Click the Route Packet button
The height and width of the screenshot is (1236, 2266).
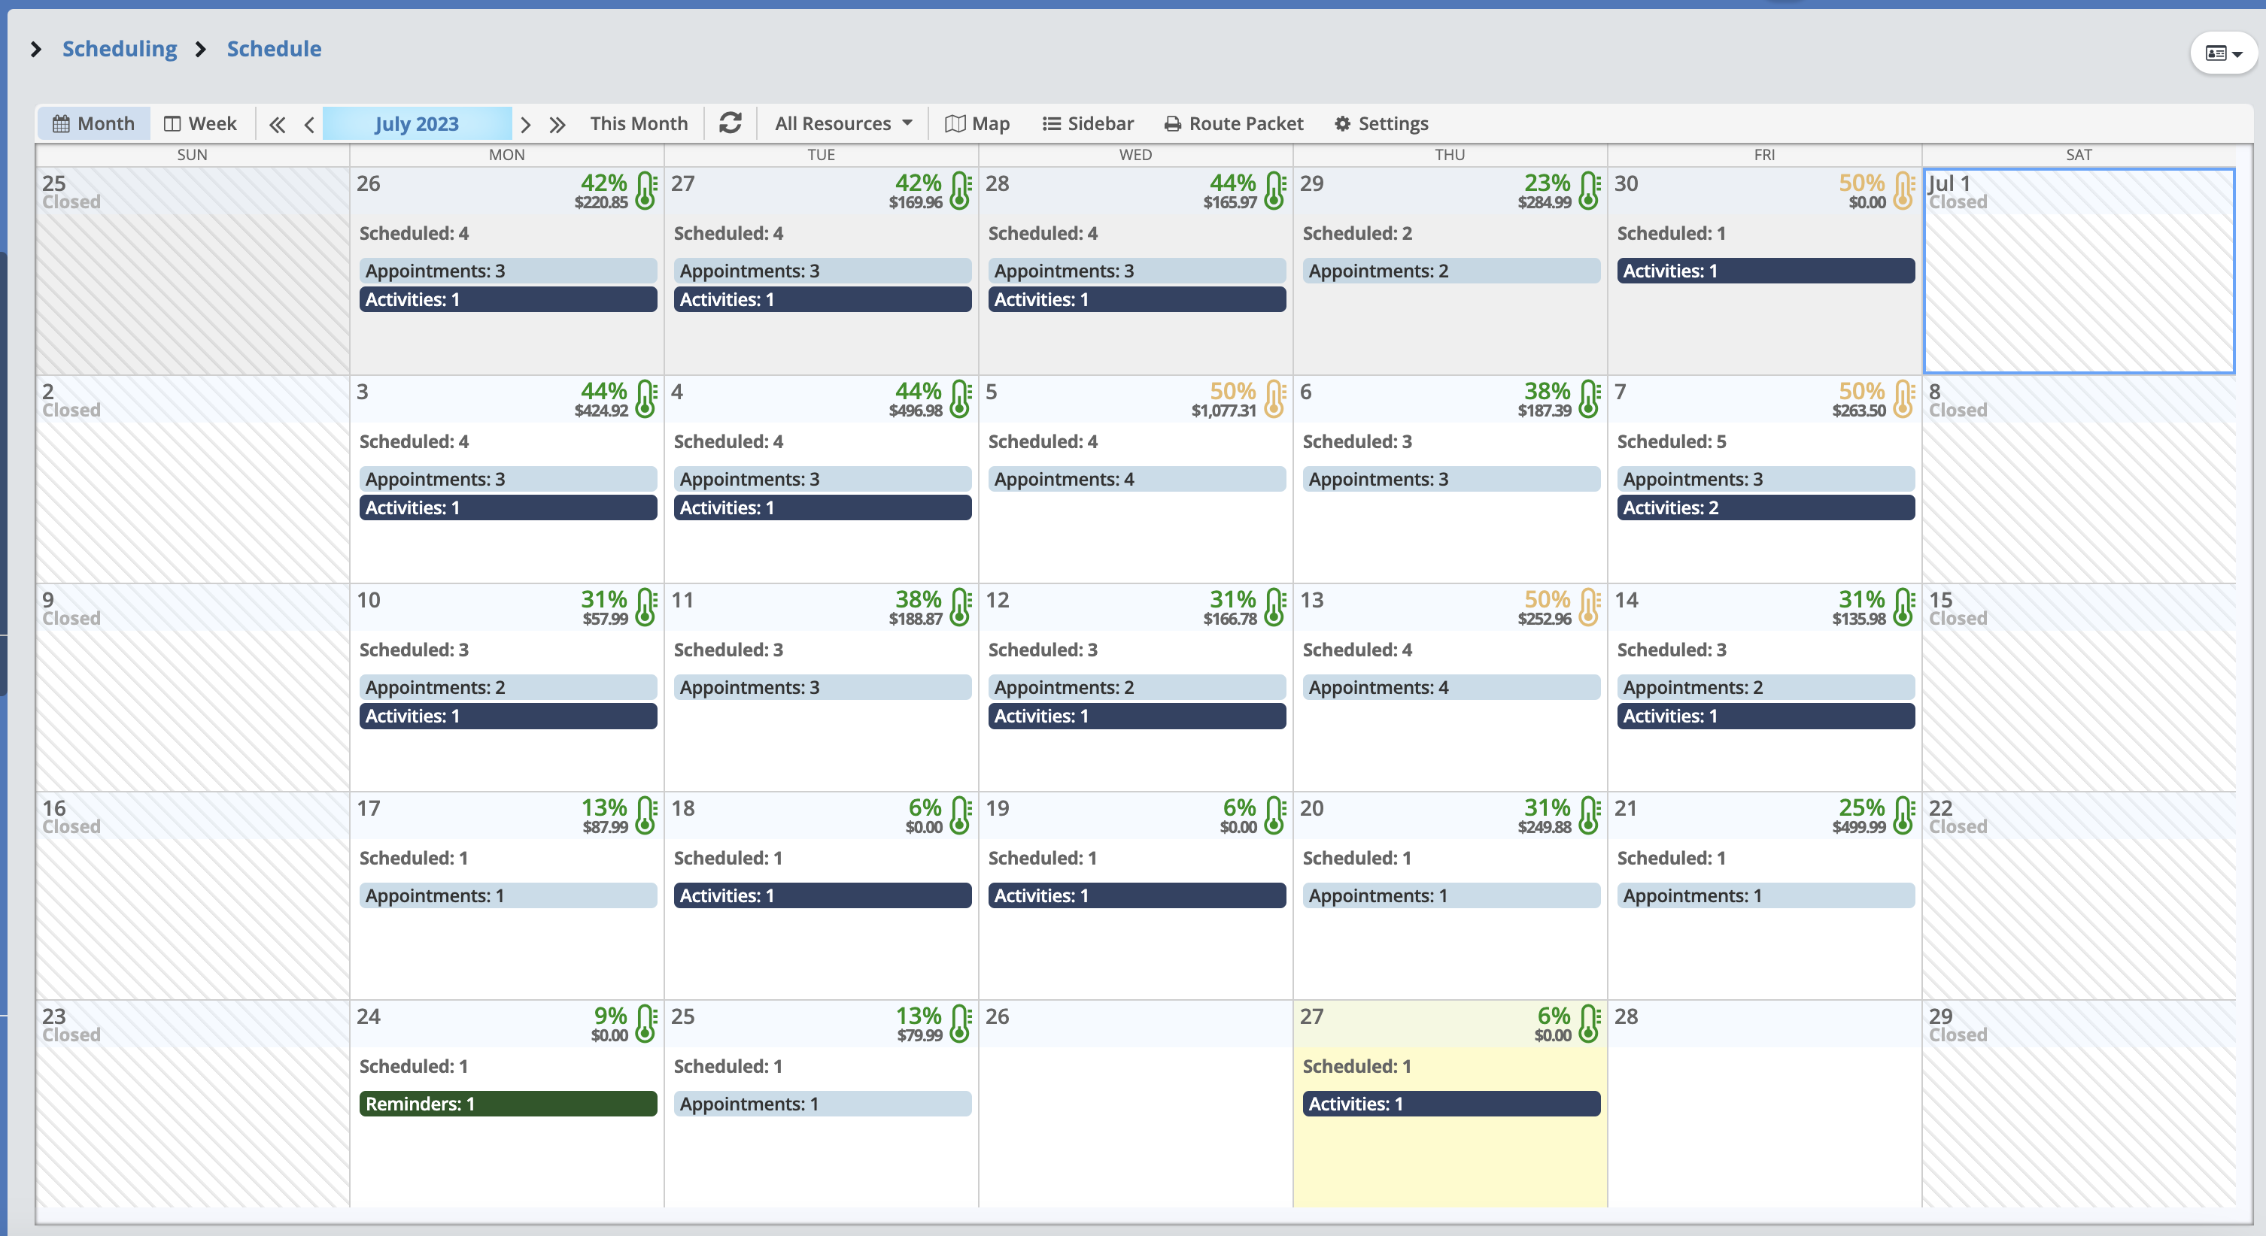(x=1233, y=123)
